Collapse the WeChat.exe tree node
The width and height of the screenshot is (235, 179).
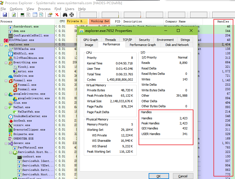6,107
